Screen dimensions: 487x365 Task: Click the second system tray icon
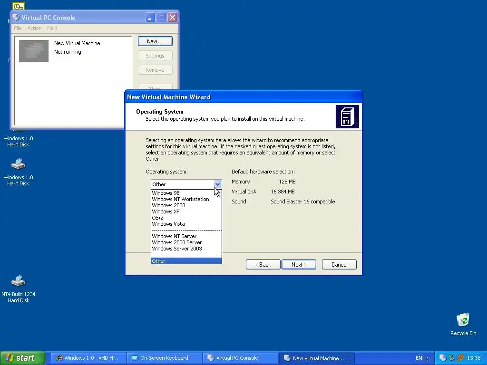coord(451,358)
